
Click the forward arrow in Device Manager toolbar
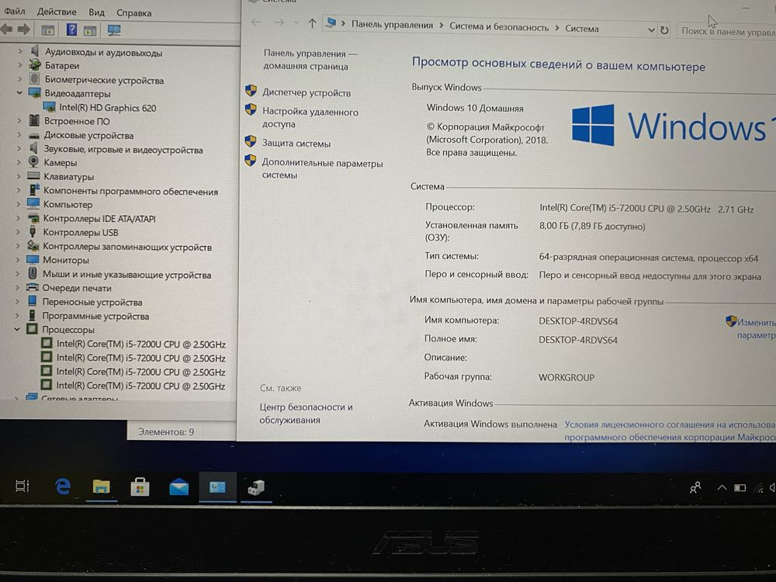23,29
